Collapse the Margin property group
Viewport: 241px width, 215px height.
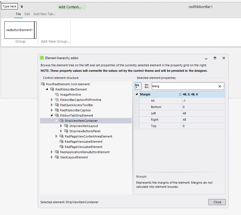137,94
